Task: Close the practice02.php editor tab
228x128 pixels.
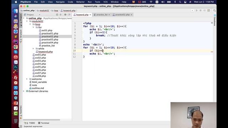Action: click(x=131, y=15)
